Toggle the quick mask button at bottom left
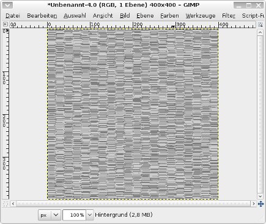266x224 pixels. 6,204
